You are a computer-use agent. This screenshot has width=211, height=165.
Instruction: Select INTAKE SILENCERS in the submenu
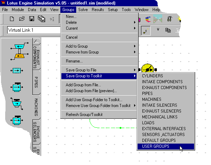click(166, 105)
